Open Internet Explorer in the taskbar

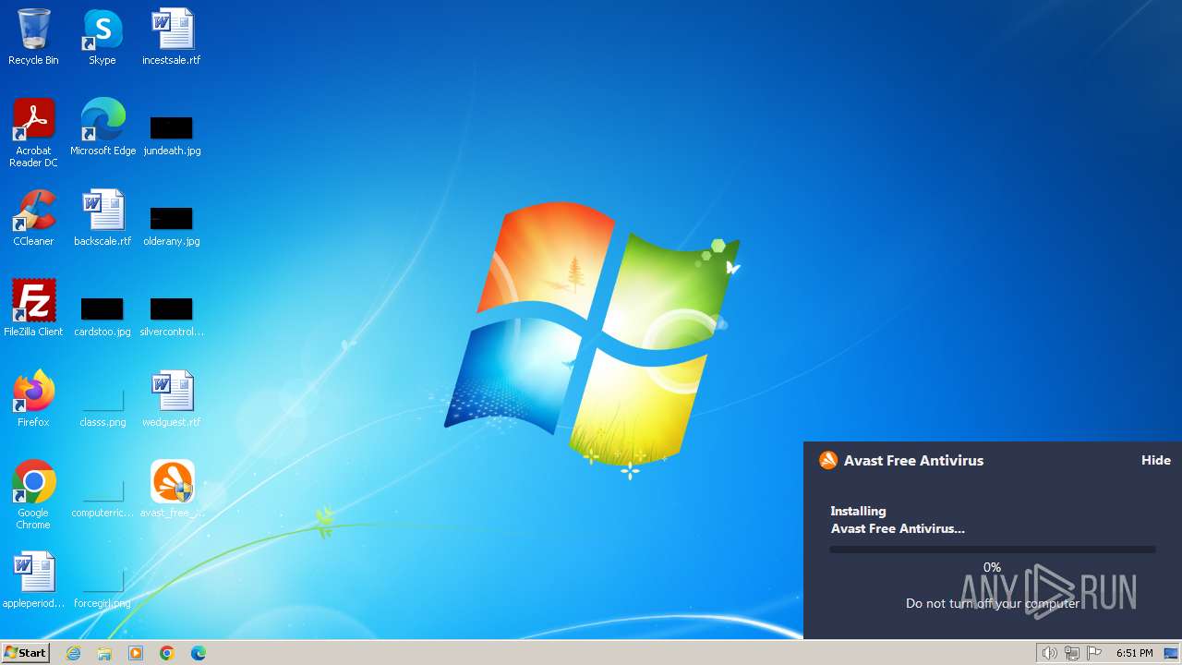coord(74,653)
